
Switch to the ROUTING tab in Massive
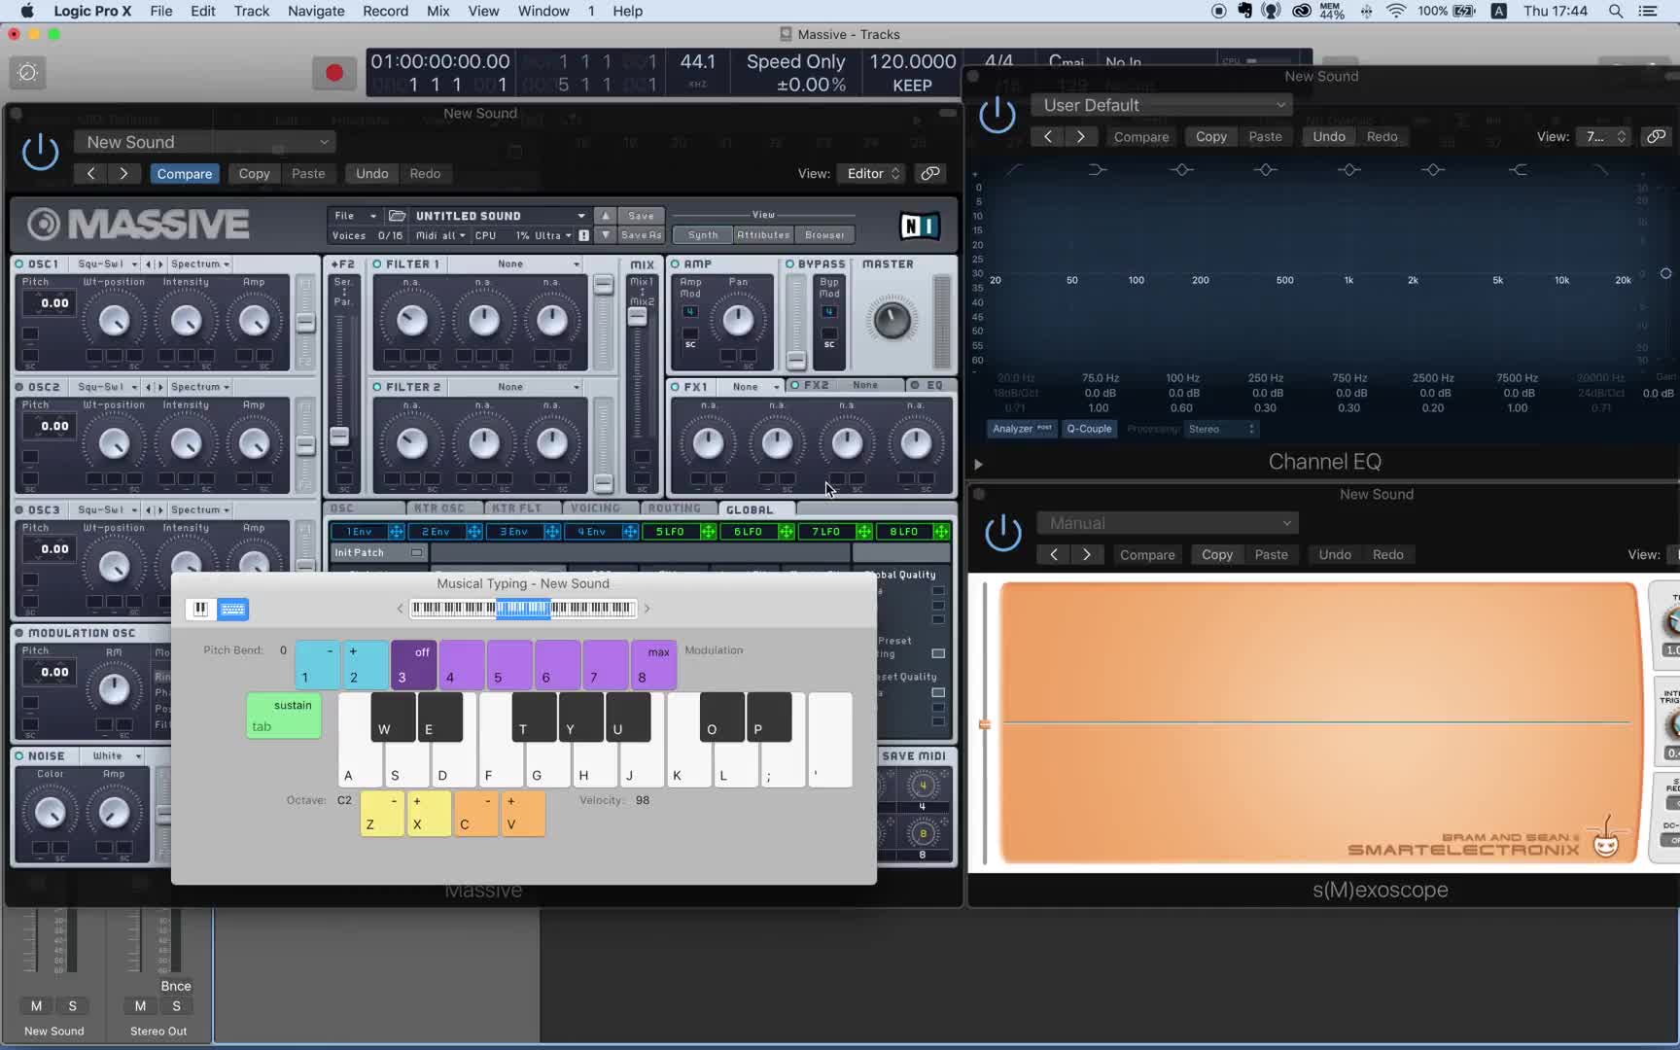click(674, 508)
